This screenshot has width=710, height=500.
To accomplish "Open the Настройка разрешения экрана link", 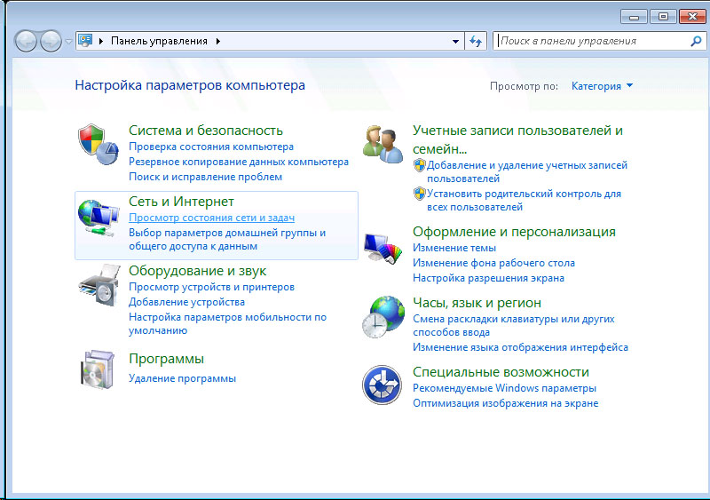I will coord(488,278).
